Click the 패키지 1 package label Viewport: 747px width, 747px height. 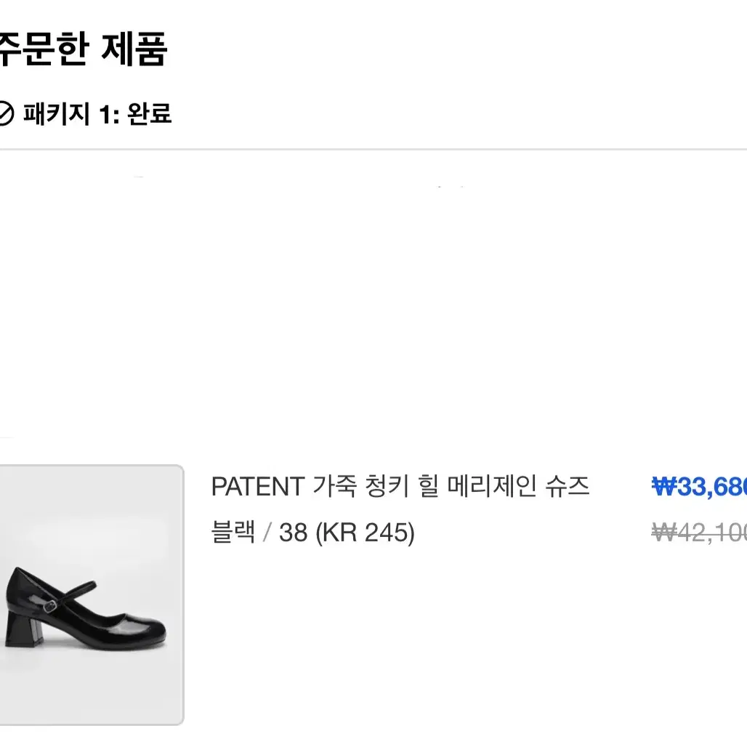pos(71,114)
